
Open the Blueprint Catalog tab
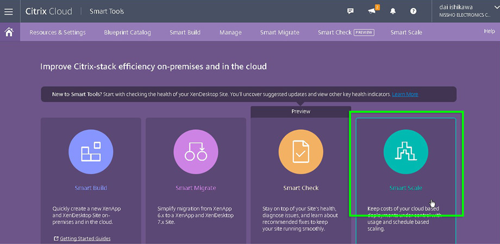(x=128, y=33)
